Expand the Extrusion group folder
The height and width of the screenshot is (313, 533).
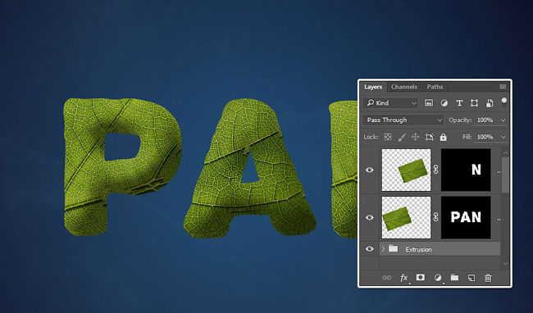(x=383, y=249)
